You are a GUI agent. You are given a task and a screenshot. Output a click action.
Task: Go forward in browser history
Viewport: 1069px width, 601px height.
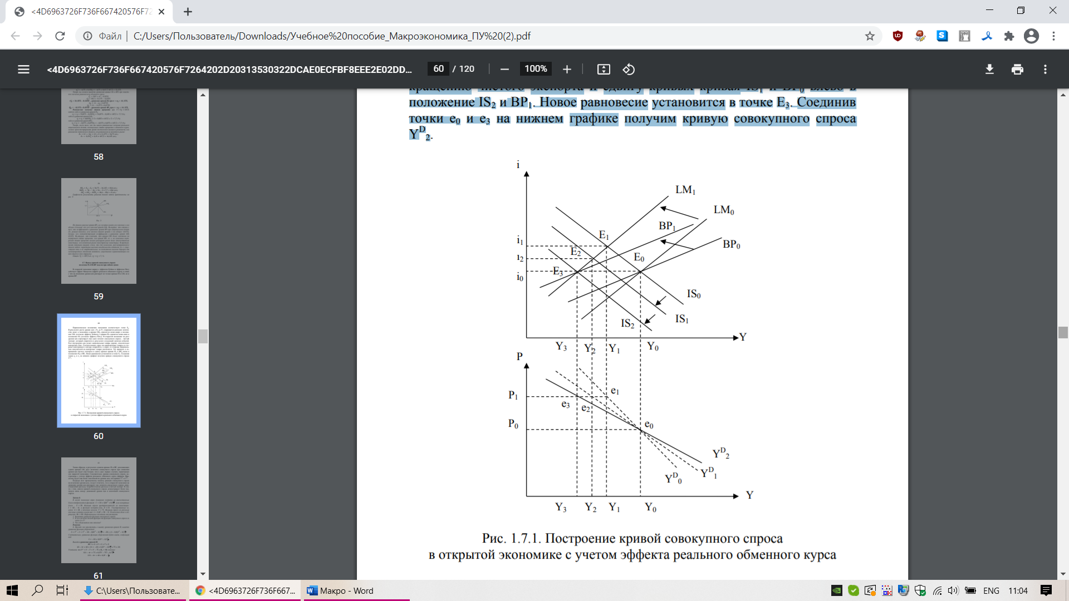click(x=37, y=36)
